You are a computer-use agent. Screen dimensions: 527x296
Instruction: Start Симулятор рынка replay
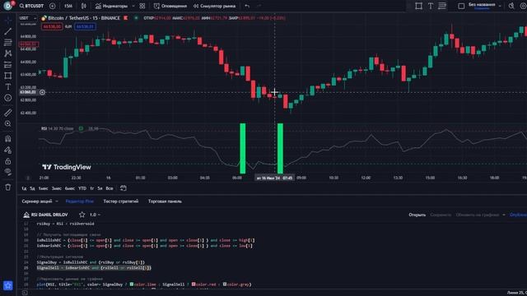point(214,6)
